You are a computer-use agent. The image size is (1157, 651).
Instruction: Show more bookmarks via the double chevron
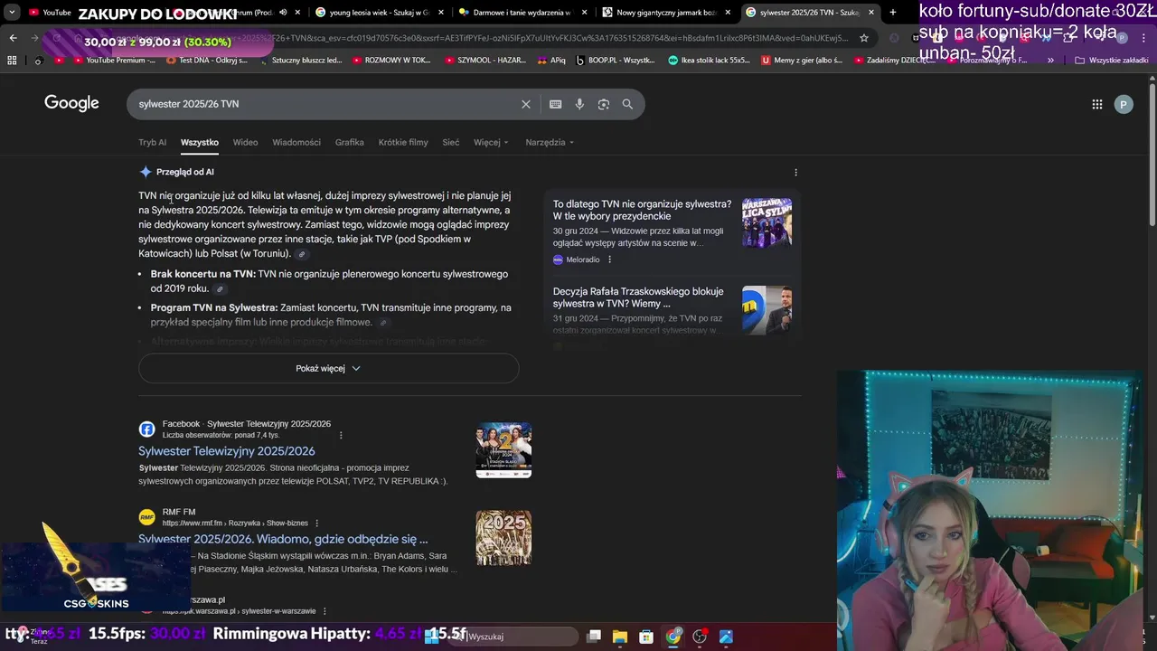[x=1050, y=60]
